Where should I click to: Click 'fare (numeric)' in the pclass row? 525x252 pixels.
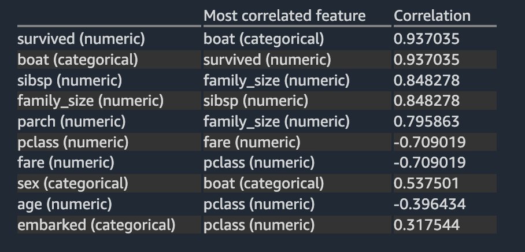252,142
